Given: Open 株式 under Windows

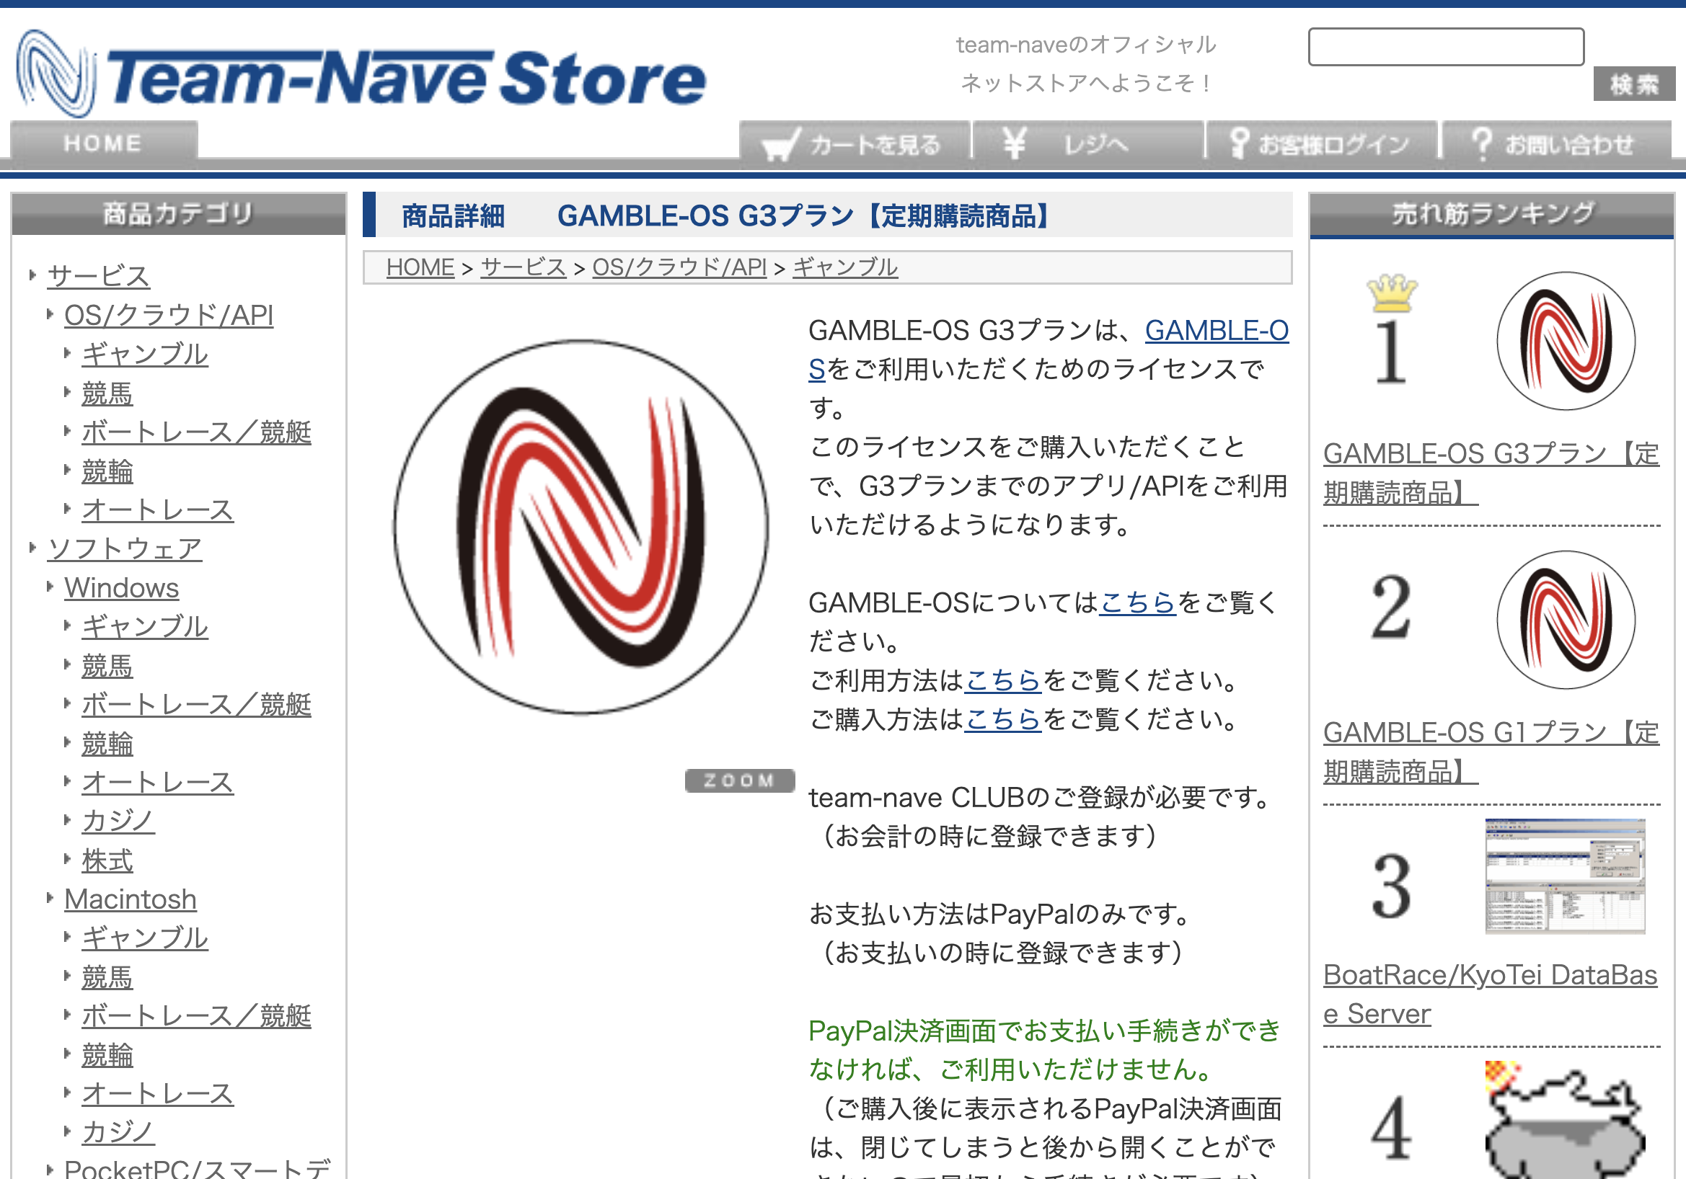Looking at the screenshot, I should [107, 860].
